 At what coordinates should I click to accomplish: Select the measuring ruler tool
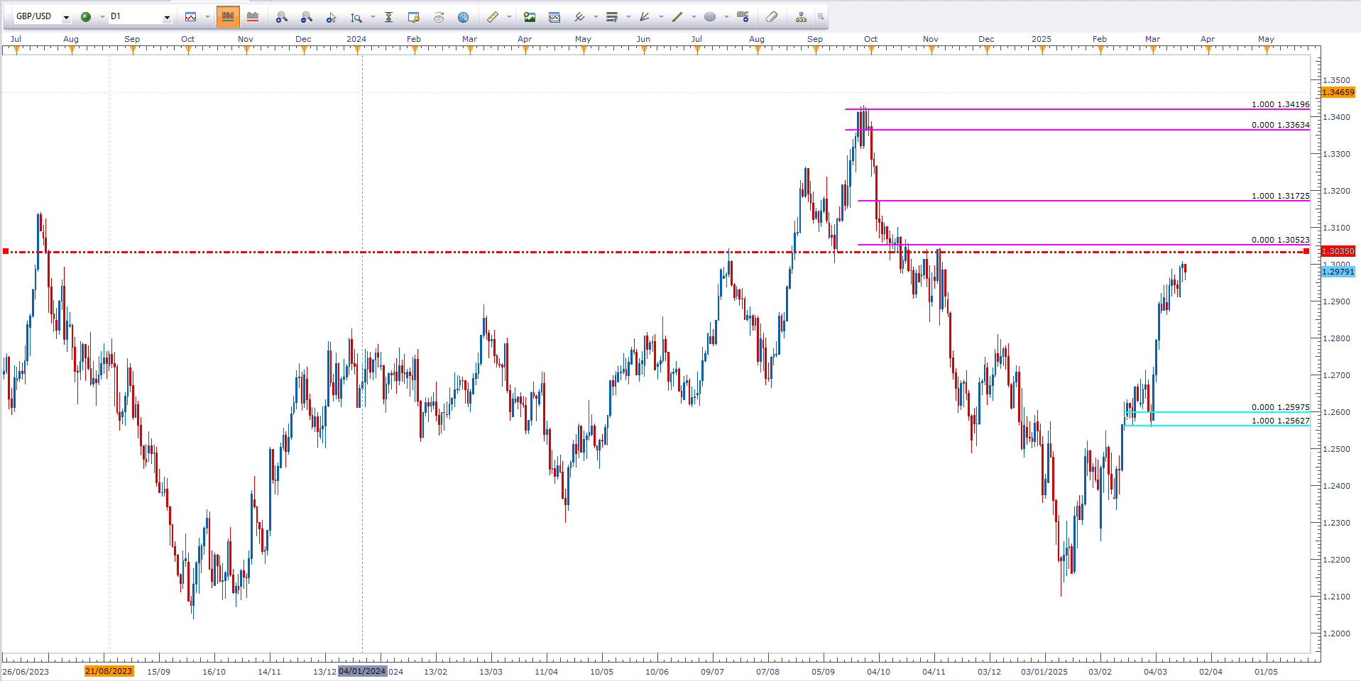(492, 17)
